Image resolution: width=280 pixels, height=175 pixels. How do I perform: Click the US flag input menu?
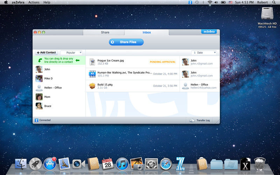[231, 2]
